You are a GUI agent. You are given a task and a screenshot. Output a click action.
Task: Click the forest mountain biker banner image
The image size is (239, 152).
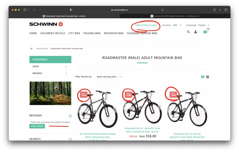click(50, 93)
